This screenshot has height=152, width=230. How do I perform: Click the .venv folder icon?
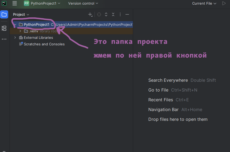coord(26,31)
